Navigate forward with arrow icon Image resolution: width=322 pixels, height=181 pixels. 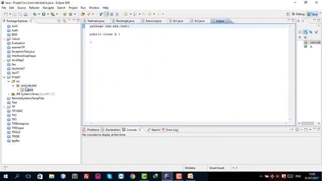tap(158, 14)
